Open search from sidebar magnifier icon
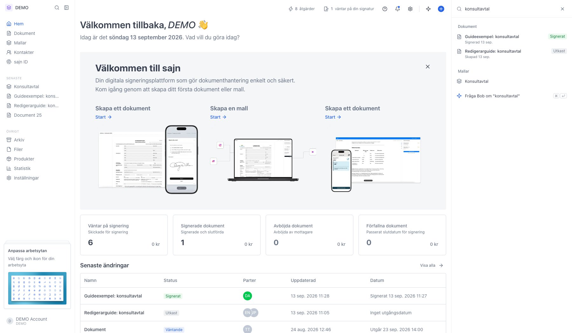 coord(57,8)
